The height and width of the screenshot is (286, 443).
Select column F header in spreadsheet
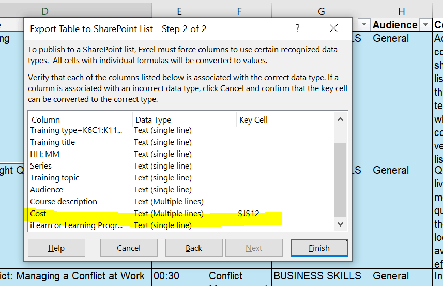point(239,11)
